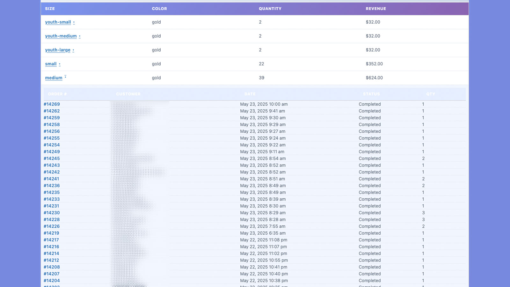
Task: Collapse the medium size order list
Action: click(65, 77)
